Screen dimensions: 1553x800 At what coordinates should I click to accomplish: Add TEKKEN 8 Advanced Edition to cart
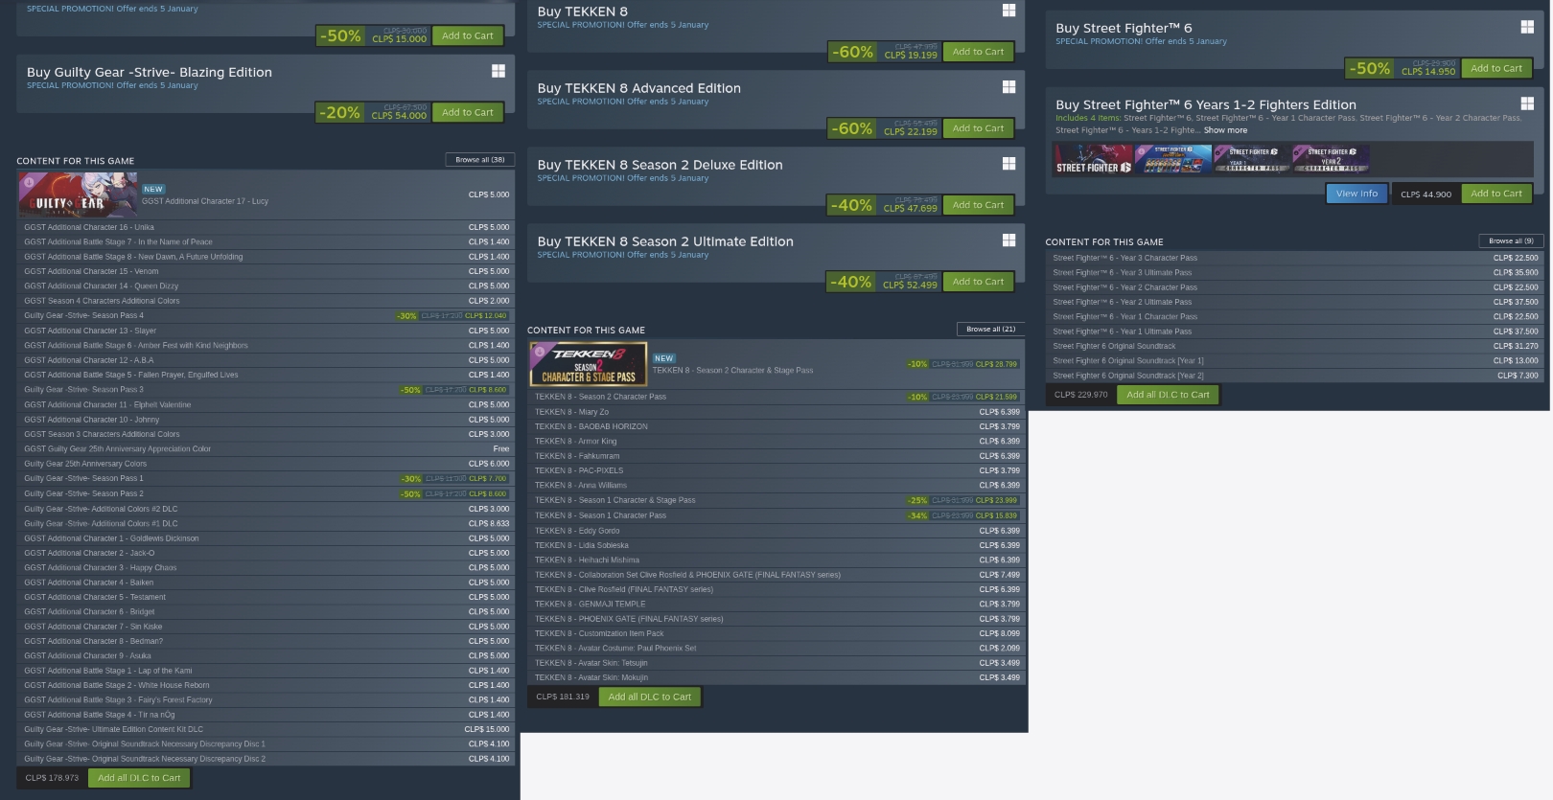978,128
